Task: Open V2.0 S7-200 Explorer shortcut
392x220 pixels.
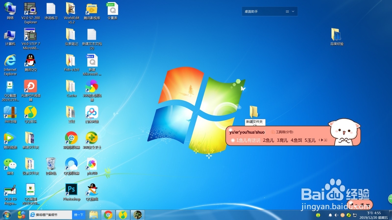Action: point(31,13)
